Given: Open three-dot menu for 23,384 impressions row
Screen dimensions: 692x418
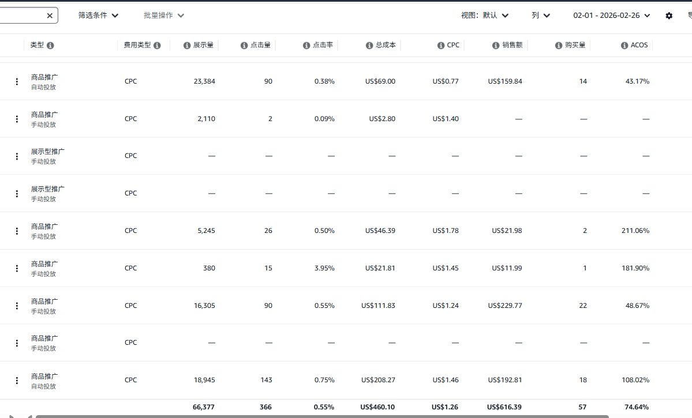Looking at the screenshot, I should [17, 81].
